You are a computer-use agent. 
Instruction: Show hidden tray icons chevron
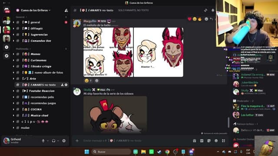pos(218,152)
